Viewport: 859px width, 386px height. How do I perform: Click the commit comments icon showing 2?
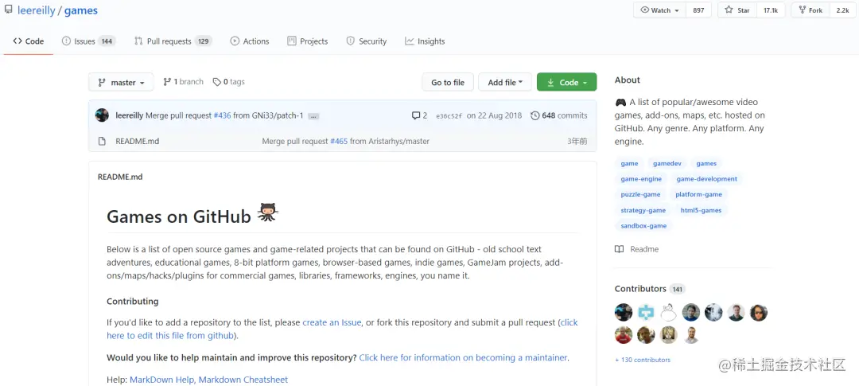(x=419, y=115)
